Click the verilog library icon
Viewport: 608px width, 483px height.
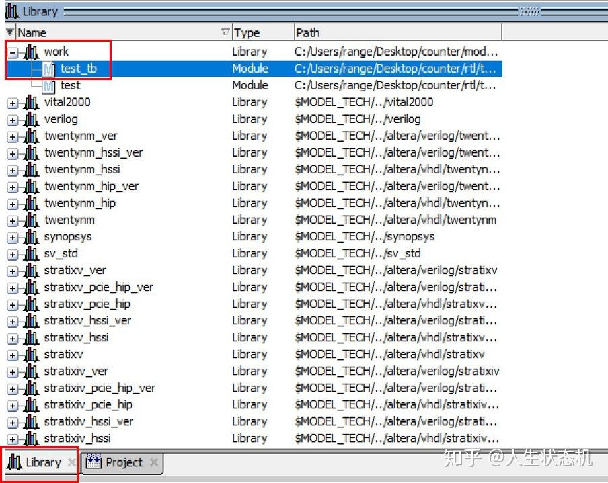click(31, 120)
